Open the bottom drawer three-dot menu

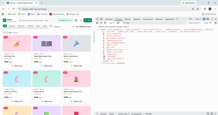(97, 114)
